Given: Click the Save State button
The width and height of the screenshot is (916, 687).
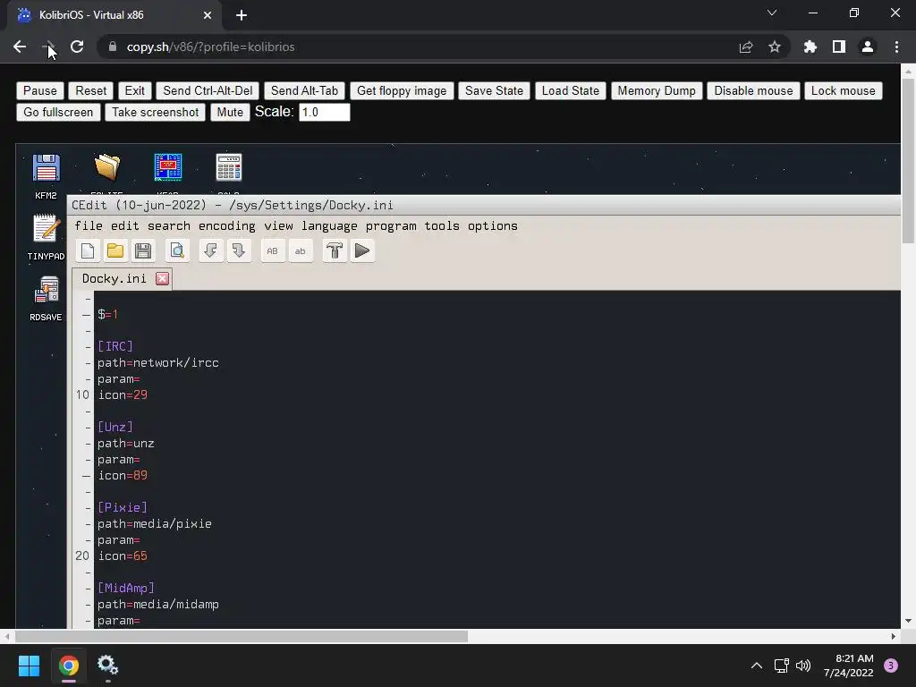Looking at the screenshot, I should coord(494,90).
